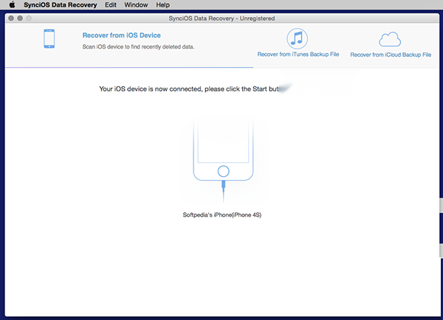
Task: Open the Apple menu
Action: pyautogui.click(x=12, y=5)
